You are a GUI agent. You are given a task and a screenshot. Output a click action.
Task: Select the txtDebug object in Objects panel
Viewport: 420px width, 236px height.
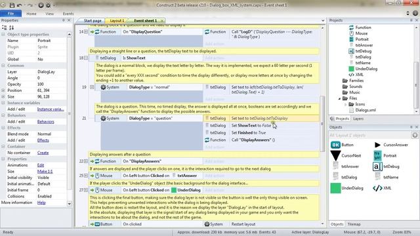[377, 167]
